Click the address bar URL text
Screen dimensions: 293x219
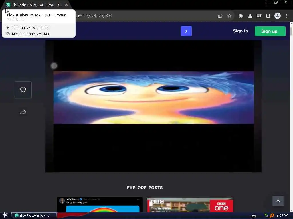[94, 16]
